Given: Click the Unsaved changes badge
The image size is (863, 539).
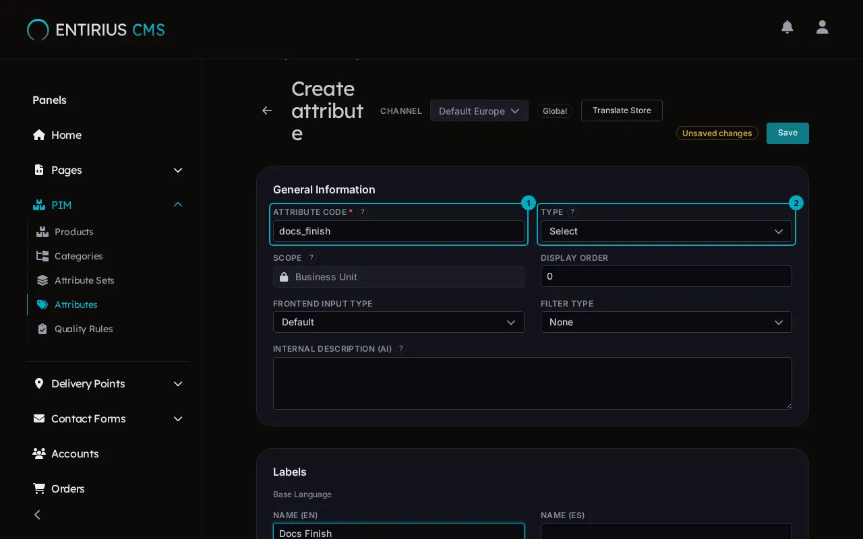Looking at the screenshot, I should 717,133.
